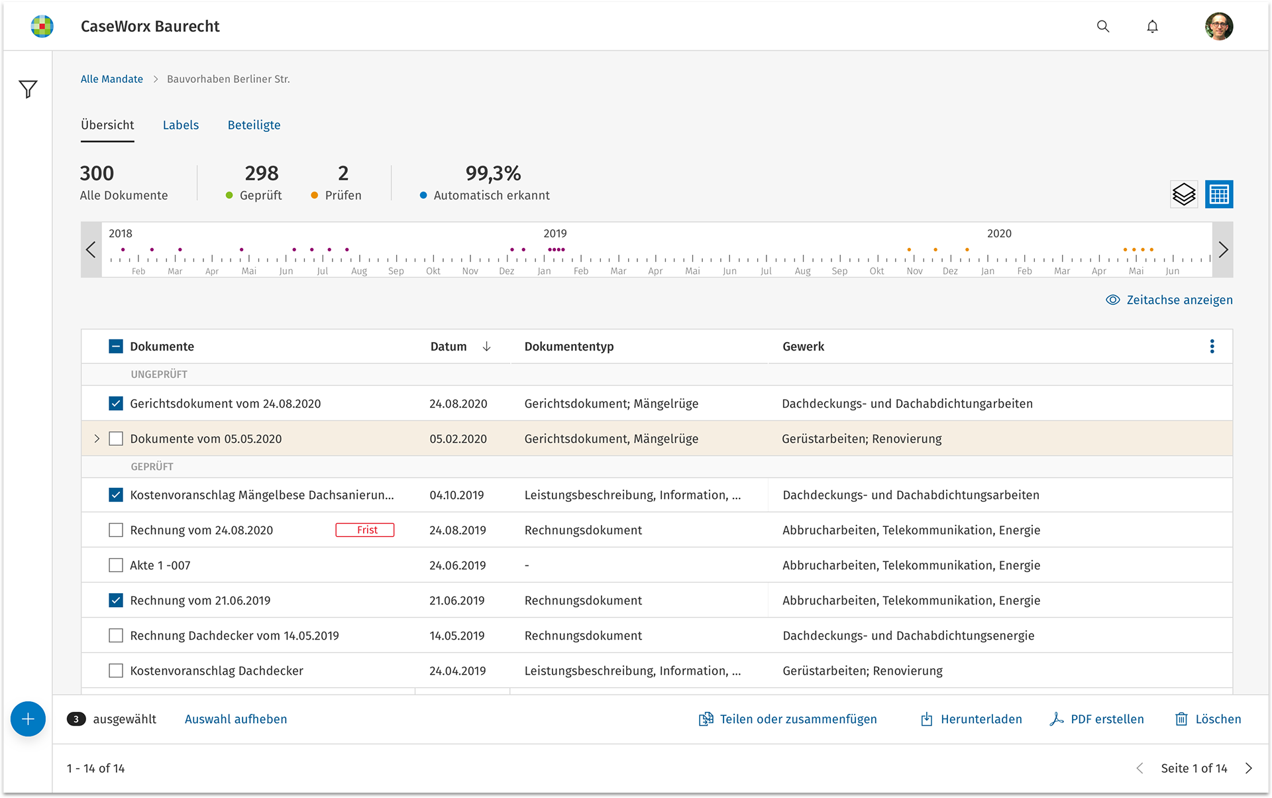
Task: Open notifications bell
Action: point(1153,27)
